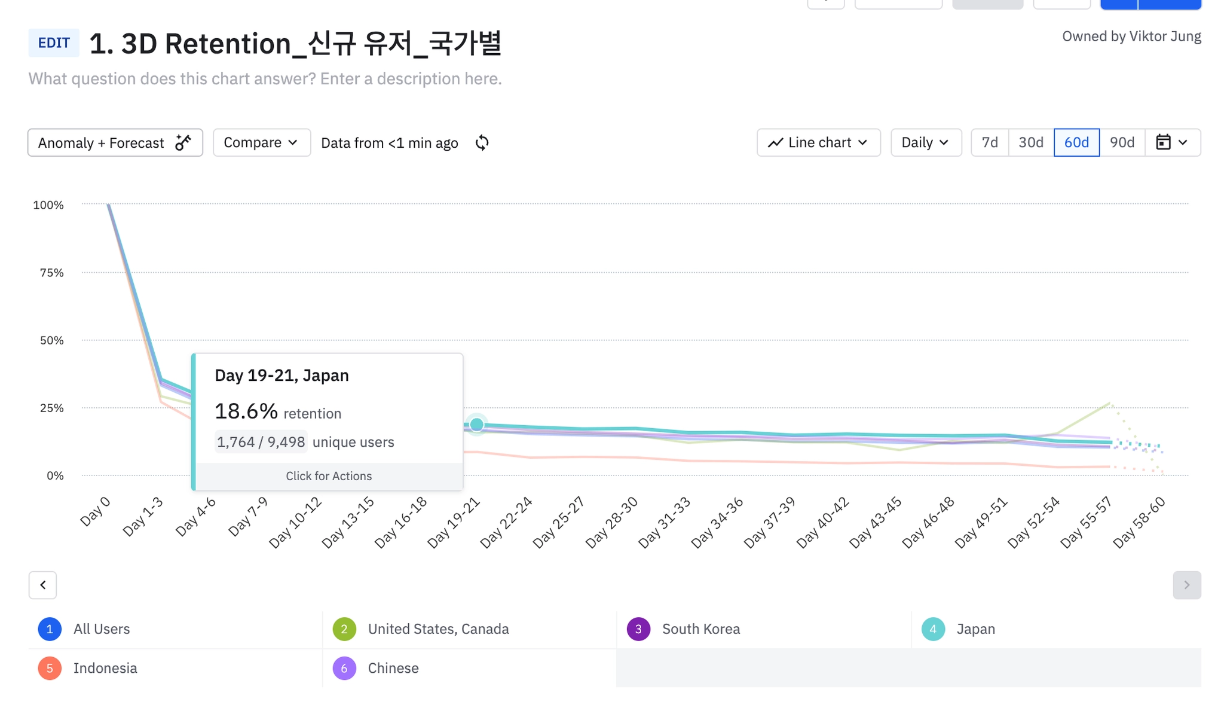
Task: Click Chinese series purple color badge
Action: (344, 668)
